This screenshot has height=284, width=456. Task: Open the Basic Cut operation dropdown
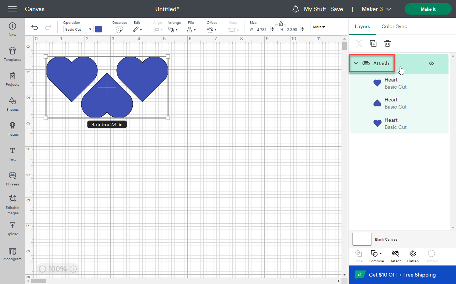(78, 29)
